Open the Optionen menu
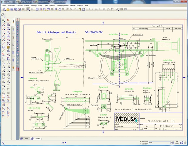Image resolution: width=188 pixels, height=146 pixels. coord(52,6)
